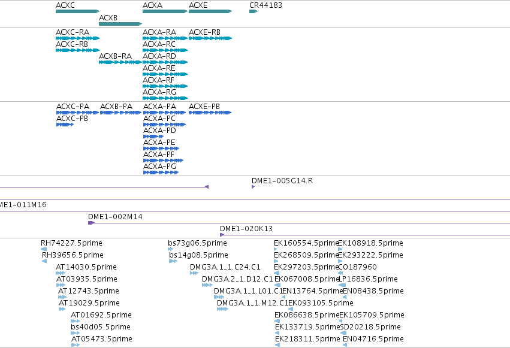
Task: Select transcript ACXA-RC
Action: (165, 50)
